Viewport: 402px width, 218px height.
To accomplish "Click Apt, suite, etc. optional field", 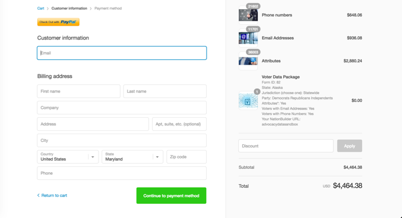I will [179, 124].
